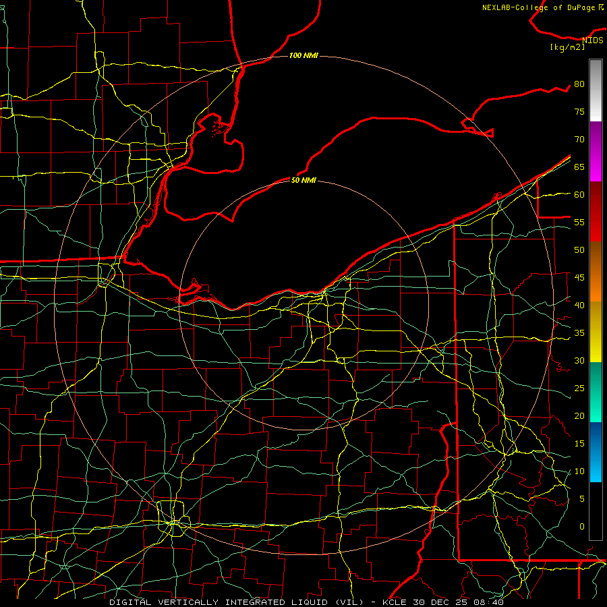
Task: Select the 30 scale label
Action: click(579, 360)
